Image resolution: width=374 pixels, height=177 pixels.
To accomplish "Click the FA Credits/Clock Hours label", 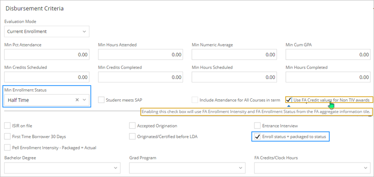I will tap(276, 158).
